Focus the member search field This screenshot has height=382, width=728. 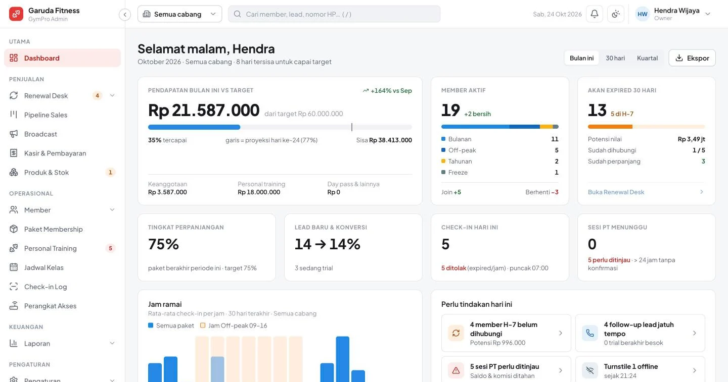click(x=334, y=14)
